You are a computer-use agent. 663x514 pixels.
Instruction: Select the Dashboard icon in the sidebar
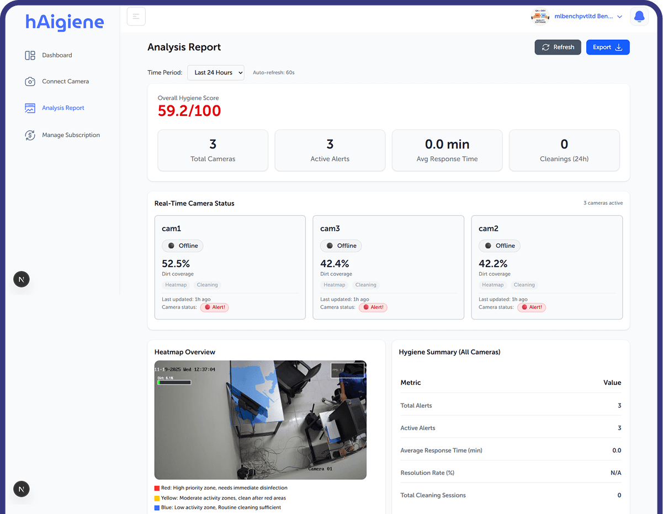[x=30, y=55]
